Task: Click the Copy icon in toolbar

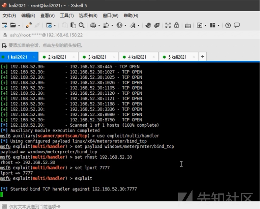Action: [x=65, y=26]
